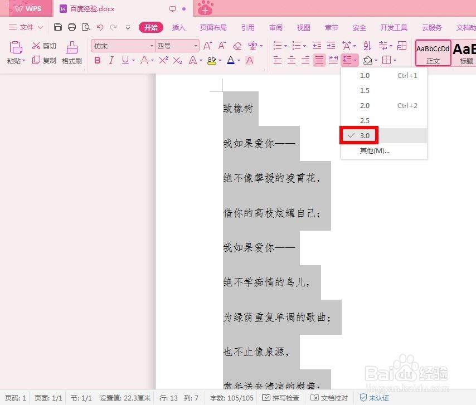Select the justify alignment icon
The image size is (476, 405).
coord(319,60)
